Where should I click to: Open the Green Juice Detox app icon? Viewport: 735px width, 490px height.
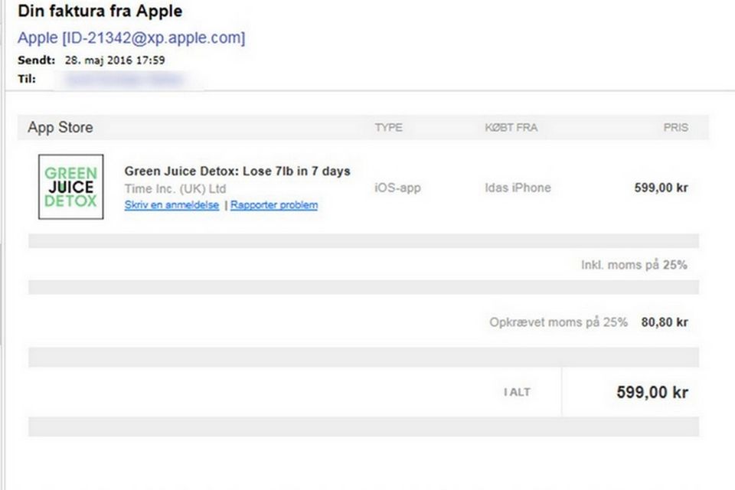pyautogui.click(x=70, y=187)
